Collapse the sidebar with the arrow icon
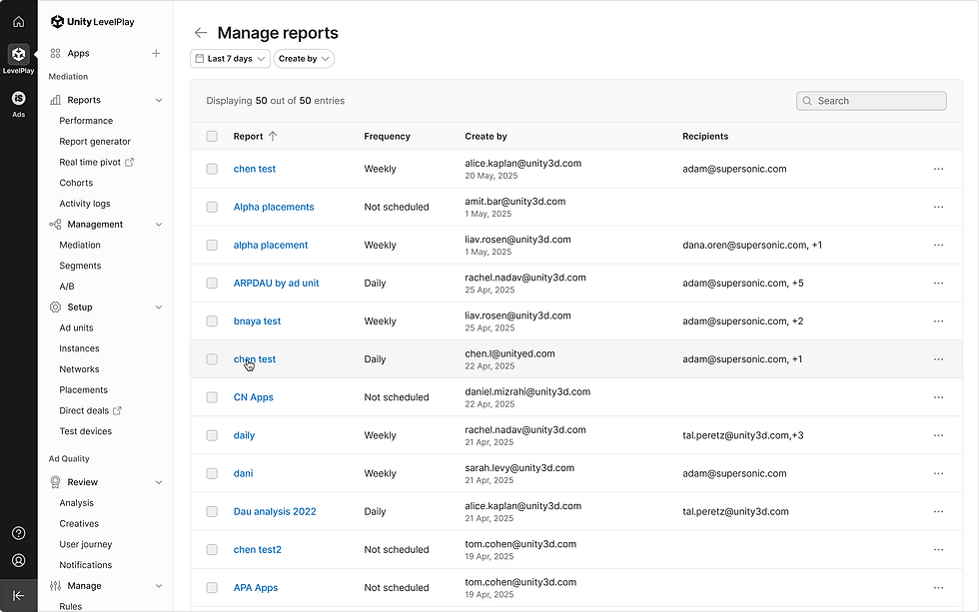Viewport: 979px width, 612px height. (19, 596)
